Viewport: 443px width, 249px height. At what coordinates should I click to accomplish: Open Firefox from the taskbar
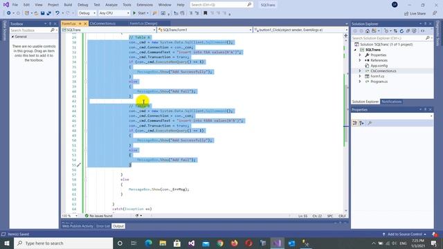234,243
